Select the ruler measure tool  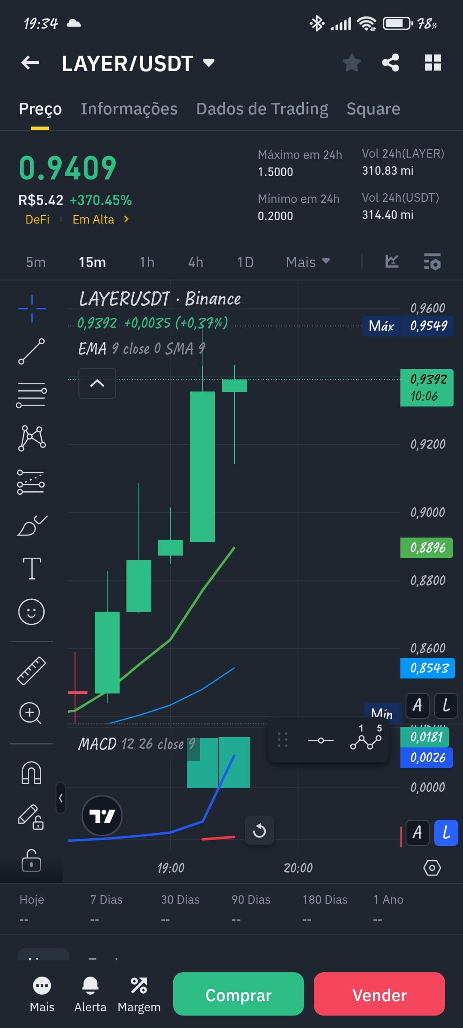pos(31,671)
